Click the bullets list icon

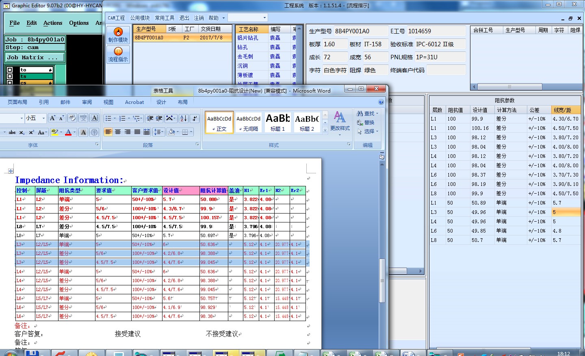pyautogui.click(x=108, y=119)
